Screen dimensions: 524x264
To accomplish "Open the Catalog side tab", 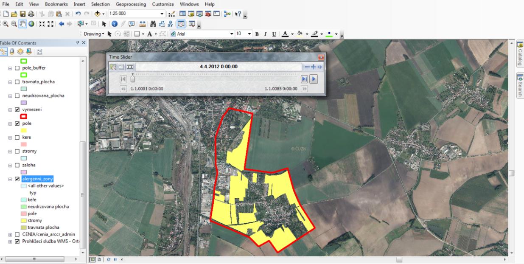I will 520,54.
